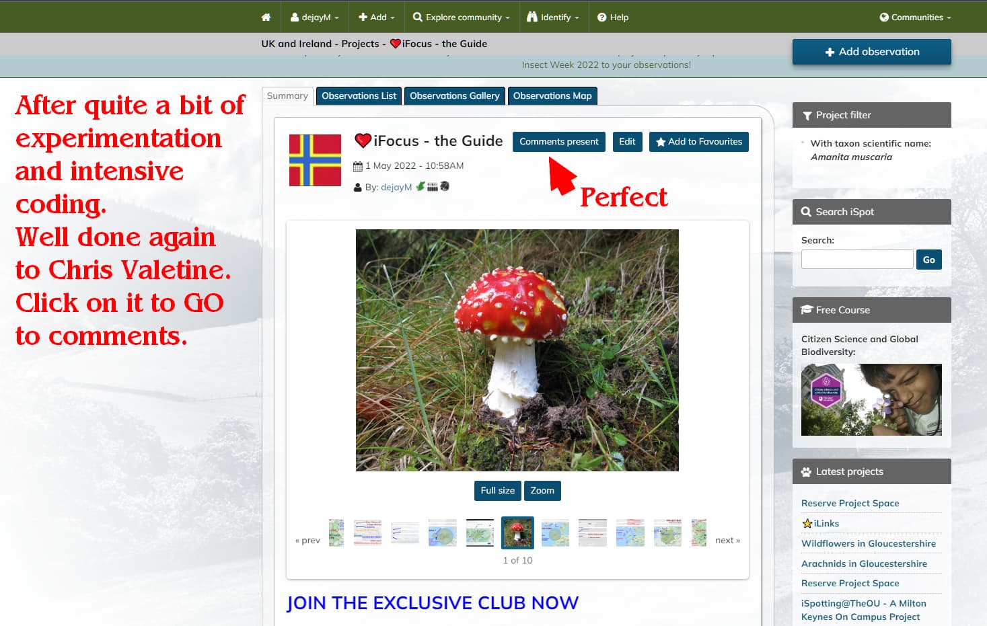Viewport: 987px width, 626px height.
Task: Open the Citizen Science course image
Action: click(871, 399)
